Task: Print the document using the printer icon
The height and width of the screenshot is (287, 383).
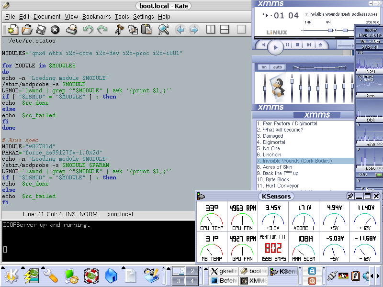Action: coord(71,30)
